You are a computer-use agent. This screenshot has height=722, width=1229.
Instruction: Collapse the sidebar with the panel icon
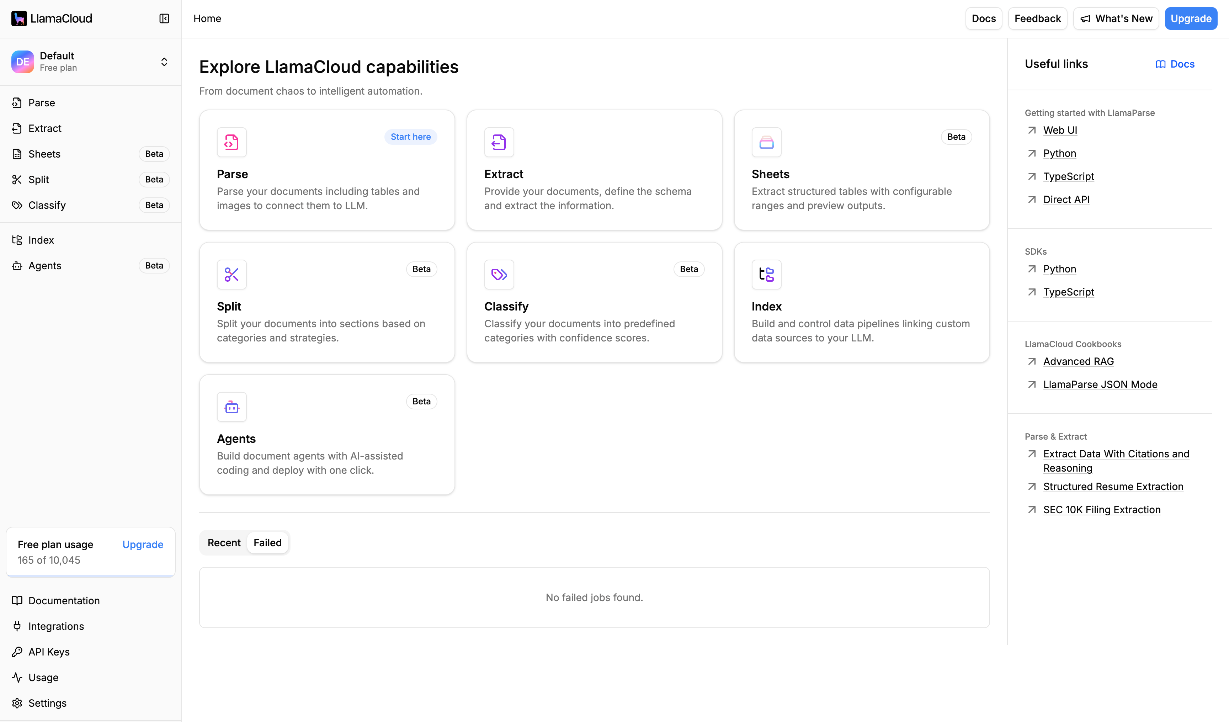point(164,18)
